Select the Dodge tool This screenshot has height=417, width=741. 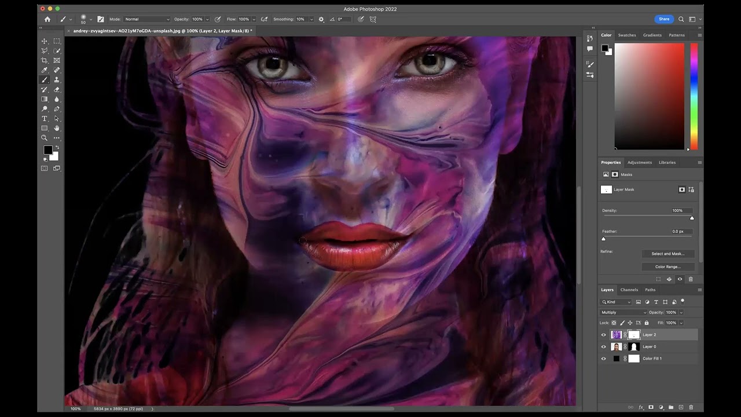tap(44, 109)
